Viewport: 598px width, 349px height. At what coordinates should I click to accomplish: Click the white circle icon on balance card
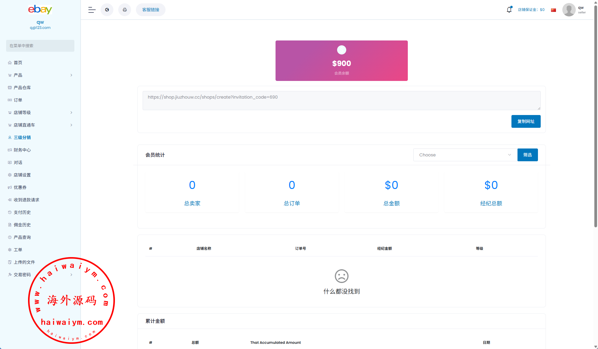[341, 50]
